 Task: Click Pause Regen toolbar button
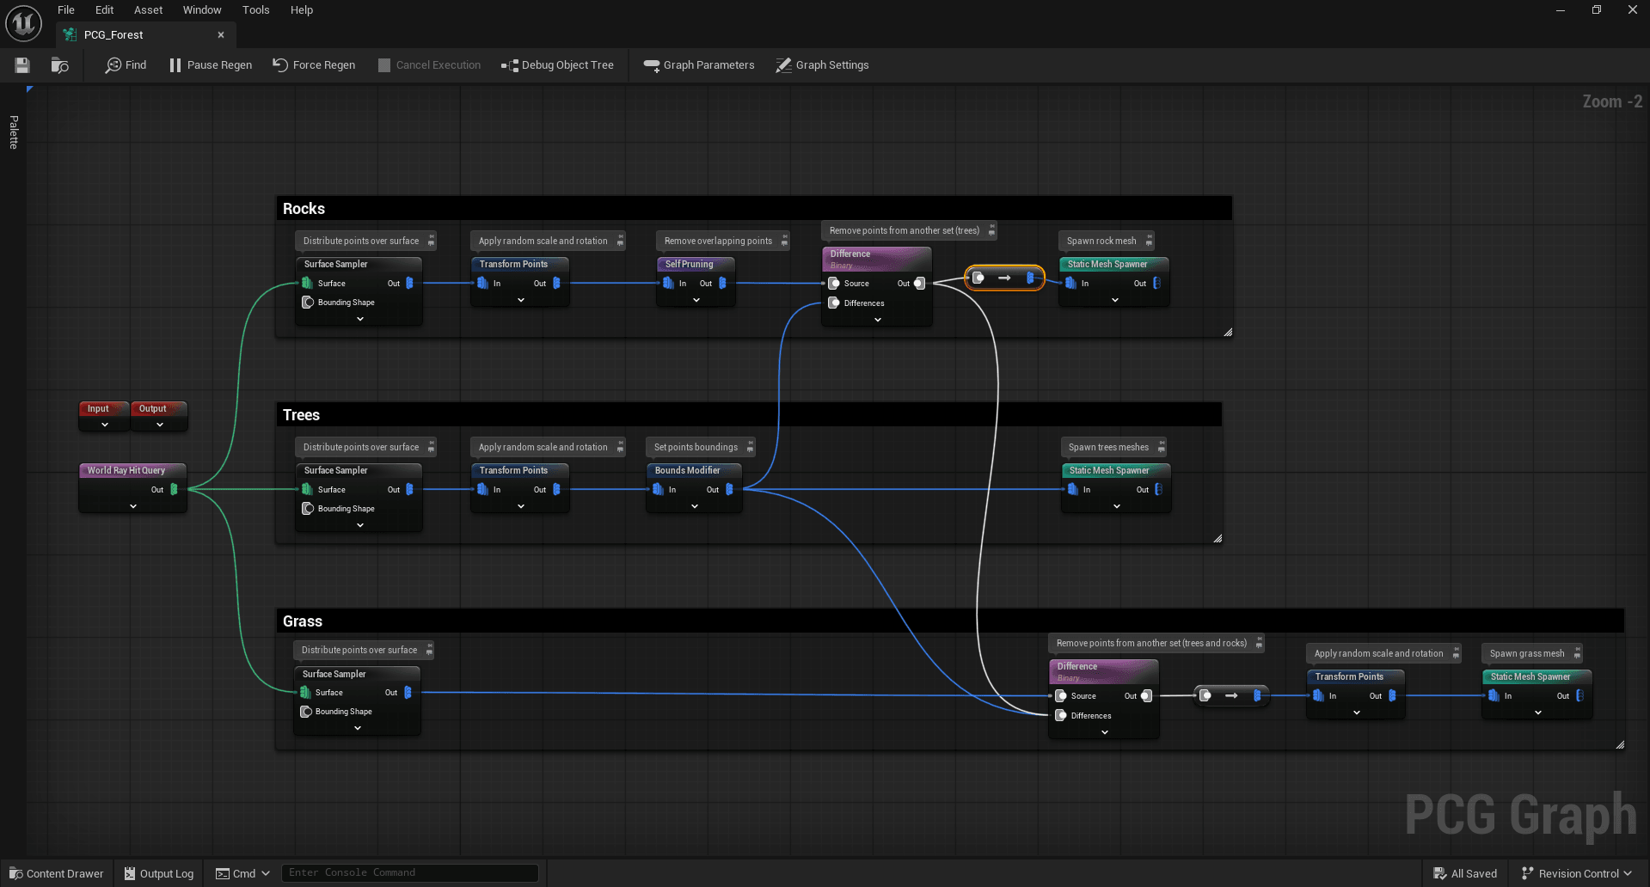coord(211,65)
